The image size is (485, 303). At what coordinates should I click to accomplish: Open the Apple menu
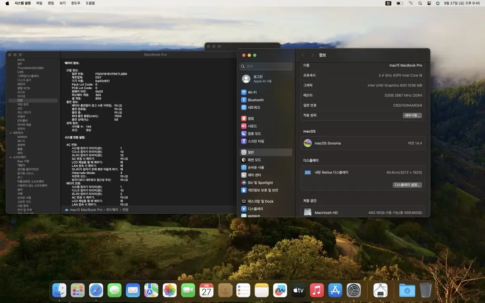tap(7, 3)
